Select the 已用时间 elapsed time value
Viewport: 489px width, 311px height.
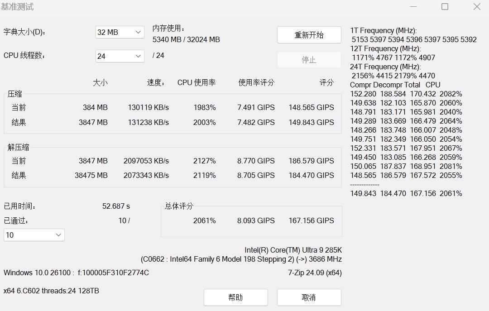pos(116,206)
